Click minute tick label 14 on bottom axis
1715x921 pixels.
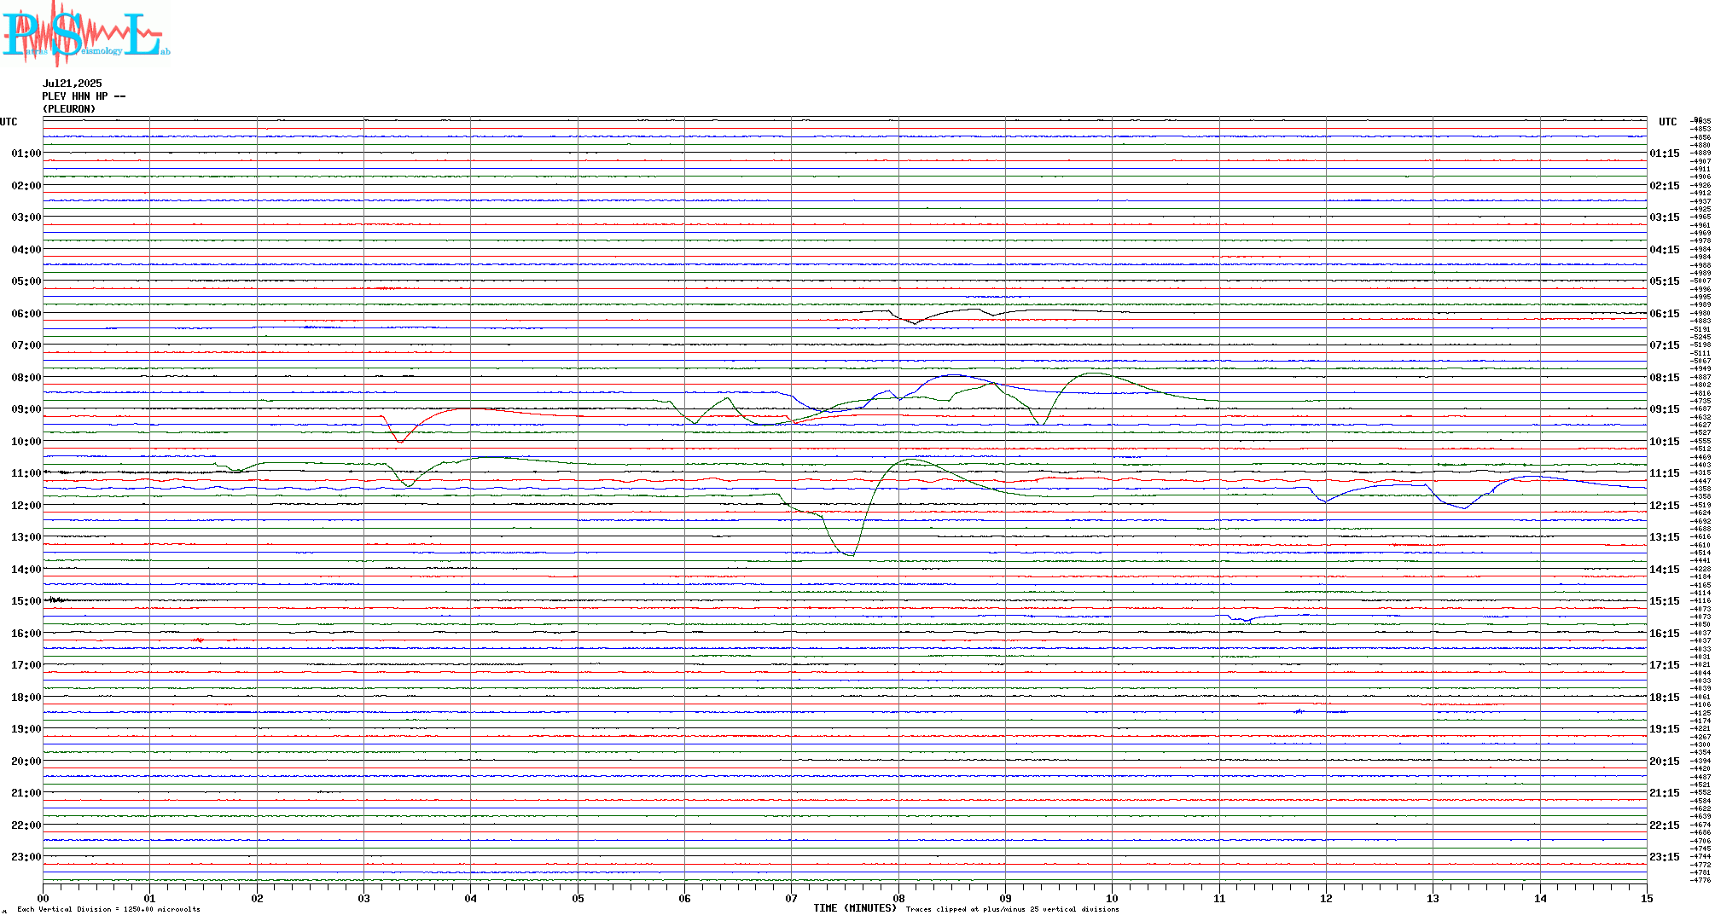1540,898
